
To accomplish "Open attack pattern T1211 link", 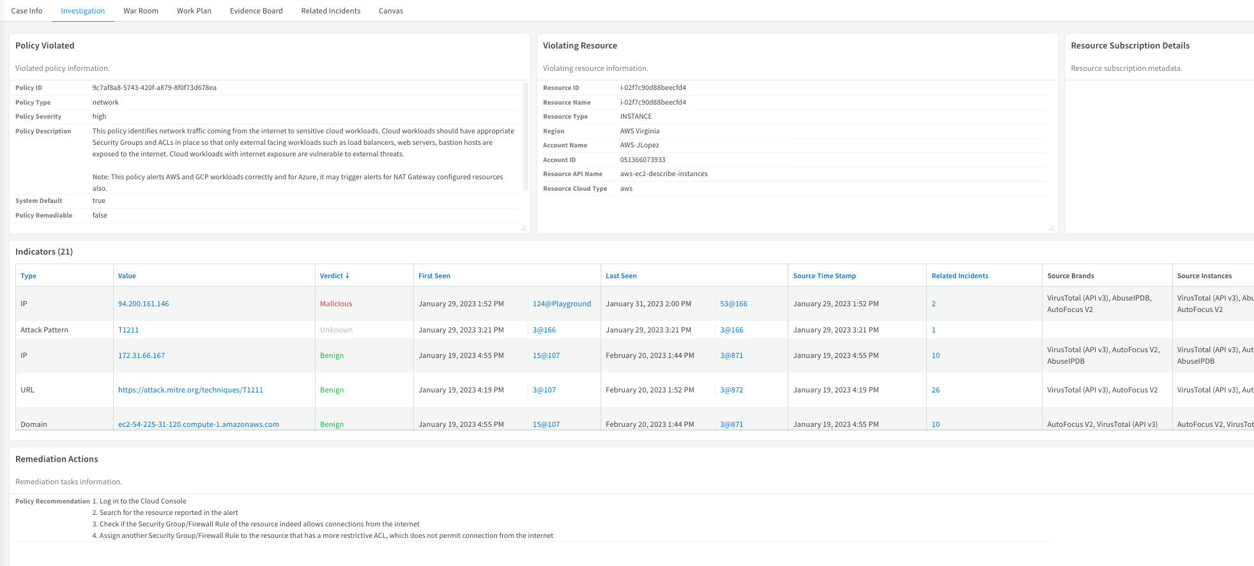I will [128, 330].
